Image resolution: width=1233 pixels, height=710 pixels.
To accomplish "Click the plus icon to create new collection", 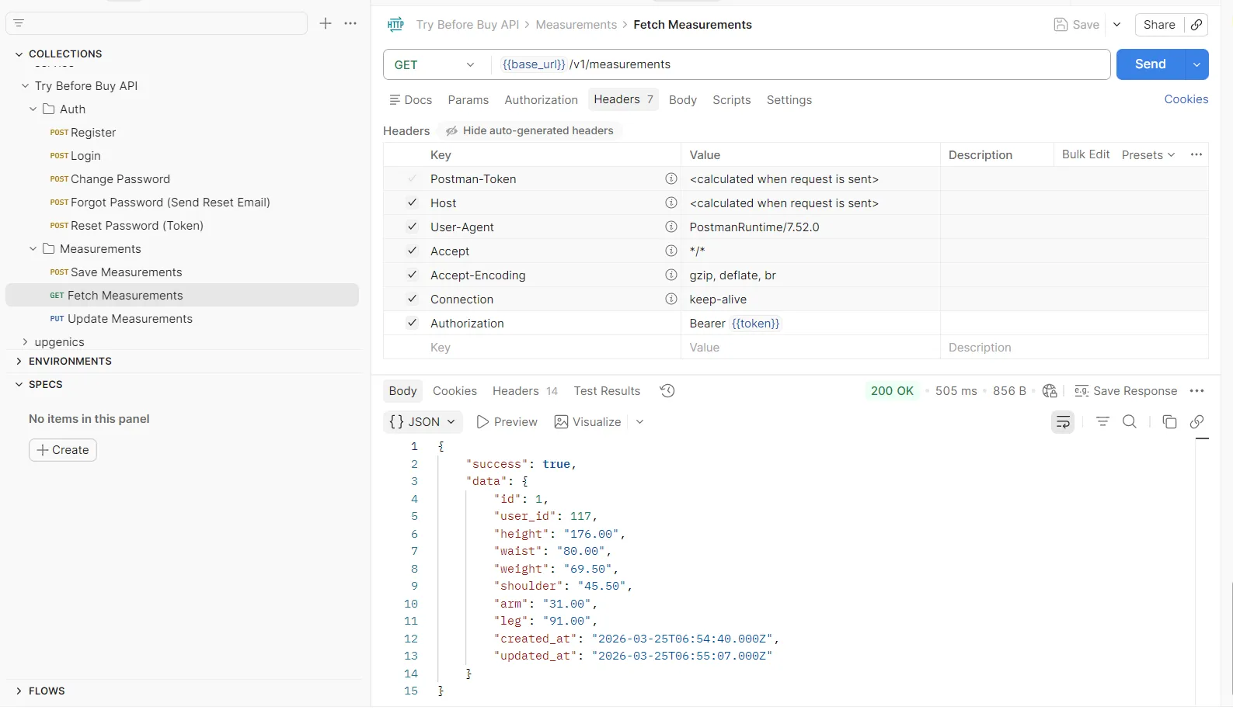I will click(x=326, y=23).
